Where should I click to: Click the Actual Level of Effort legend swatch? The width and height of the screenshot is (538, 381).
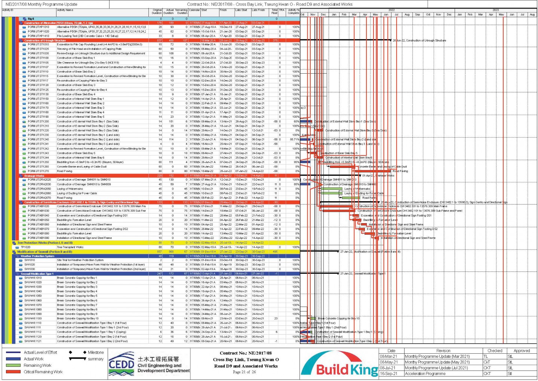[x=13, y=353]
